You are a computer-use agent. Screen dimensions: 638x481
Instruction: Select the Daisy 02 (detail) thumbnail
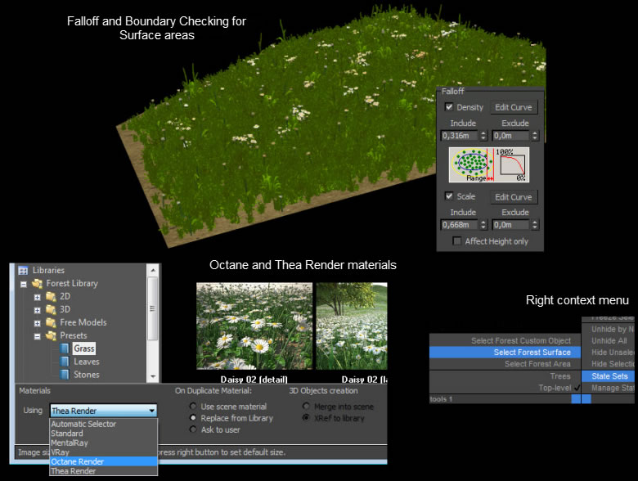click(254, 326)
